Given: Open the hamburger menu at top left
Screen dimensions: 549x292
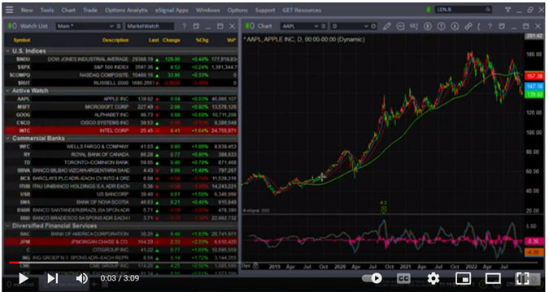Looking at the screenshot, I should (x=10, y=10).
